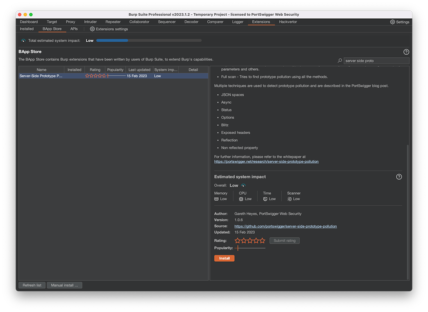Image resolution: width=428 pixels, height=312 pixels.
Task: Click the Time impact clock icon
Action: [x=265, y=199]
